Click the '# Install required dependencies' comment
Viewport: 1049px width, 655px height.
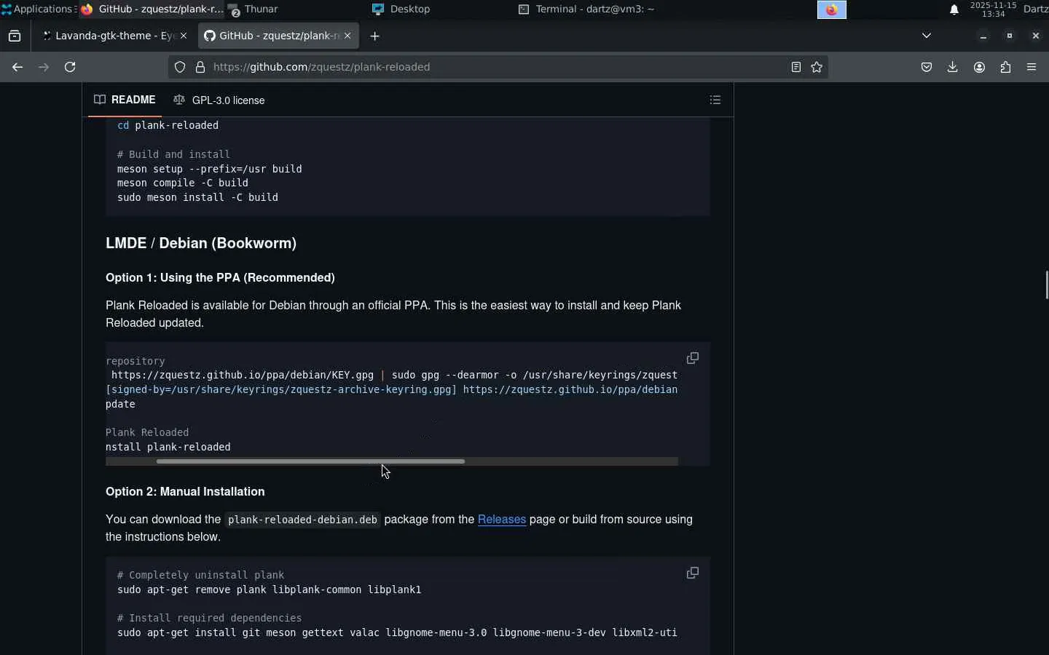tap(209, 618)
